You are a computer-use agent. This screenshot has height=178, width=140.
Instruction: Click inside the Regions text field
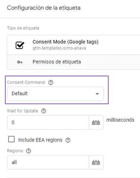48,162
